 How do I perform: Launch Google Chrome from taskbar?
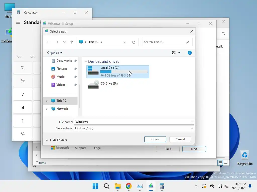[129, 186]
